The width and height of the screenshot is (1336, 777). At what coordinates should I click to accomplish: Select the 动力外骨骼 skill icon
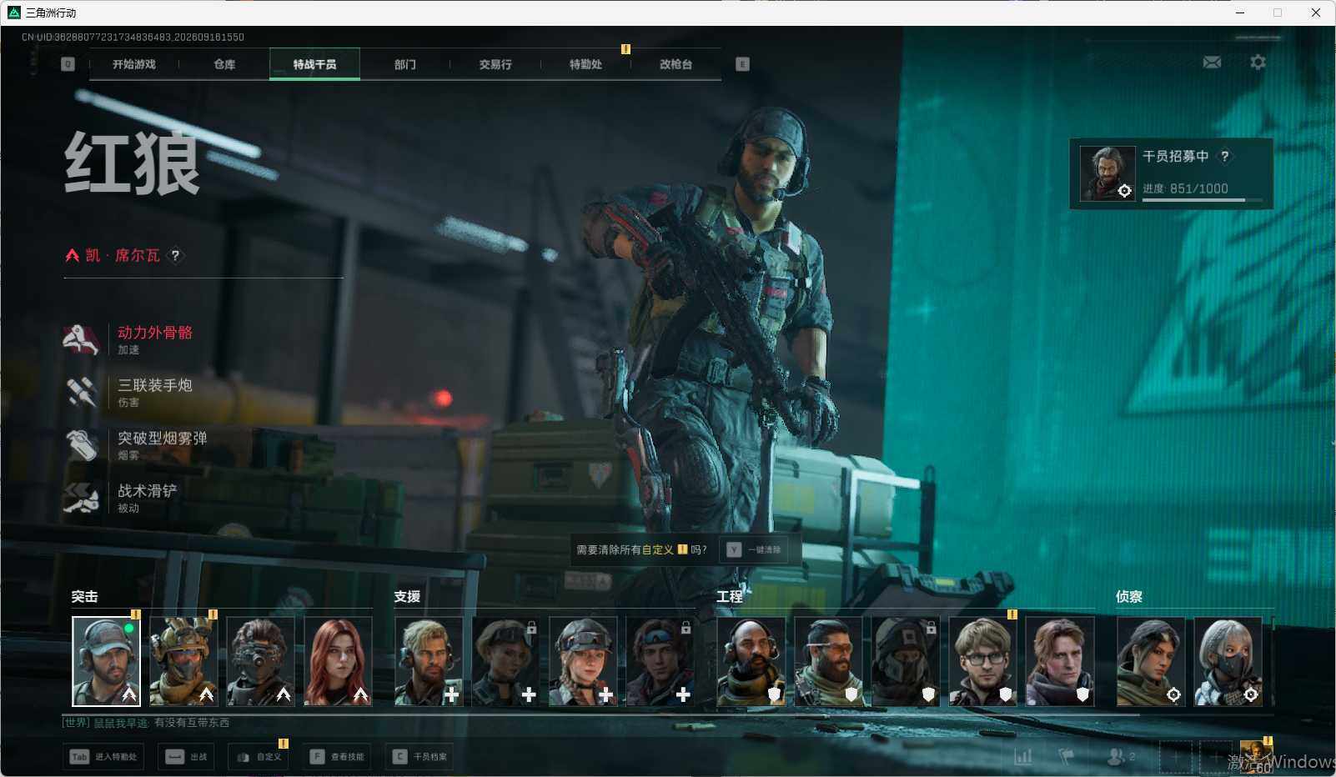pyautogui.click(x=82, y=339)
